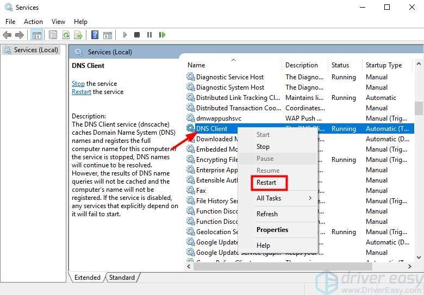This screenshot has width=424, height=295.
Task: Click Running status of Geolocation Service
Action: [344, 232]
